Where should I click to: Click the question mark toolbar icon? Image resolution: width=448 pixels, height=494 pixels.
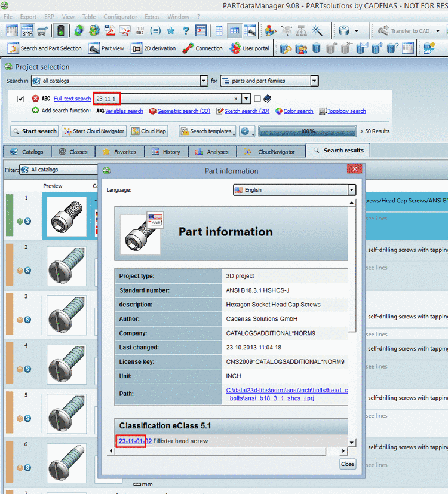[x=186, y=31]
